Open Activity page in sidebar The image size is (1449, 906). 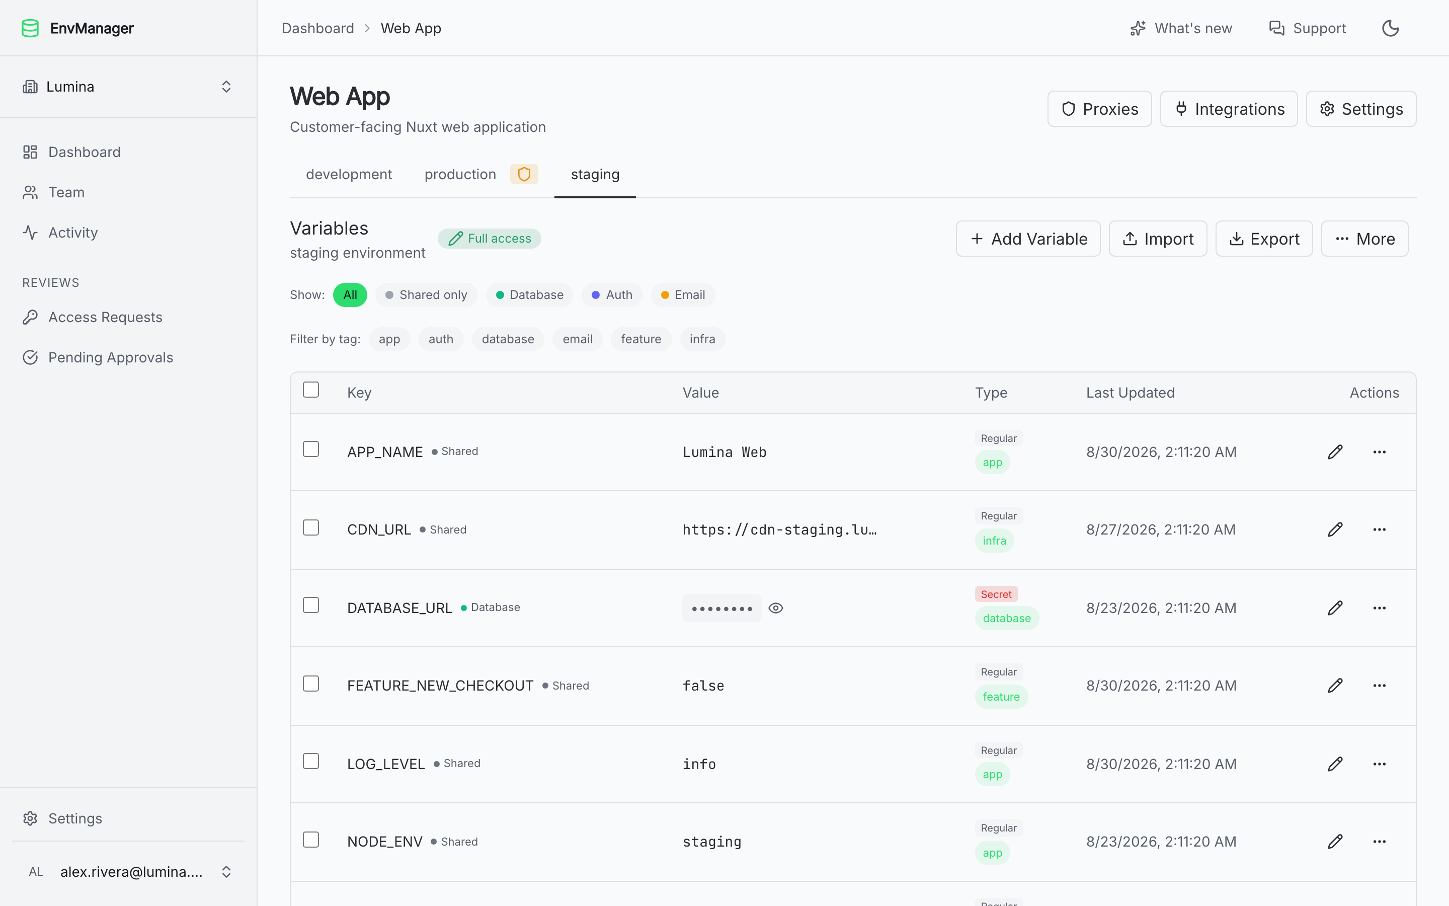click(x=128, y=233)
